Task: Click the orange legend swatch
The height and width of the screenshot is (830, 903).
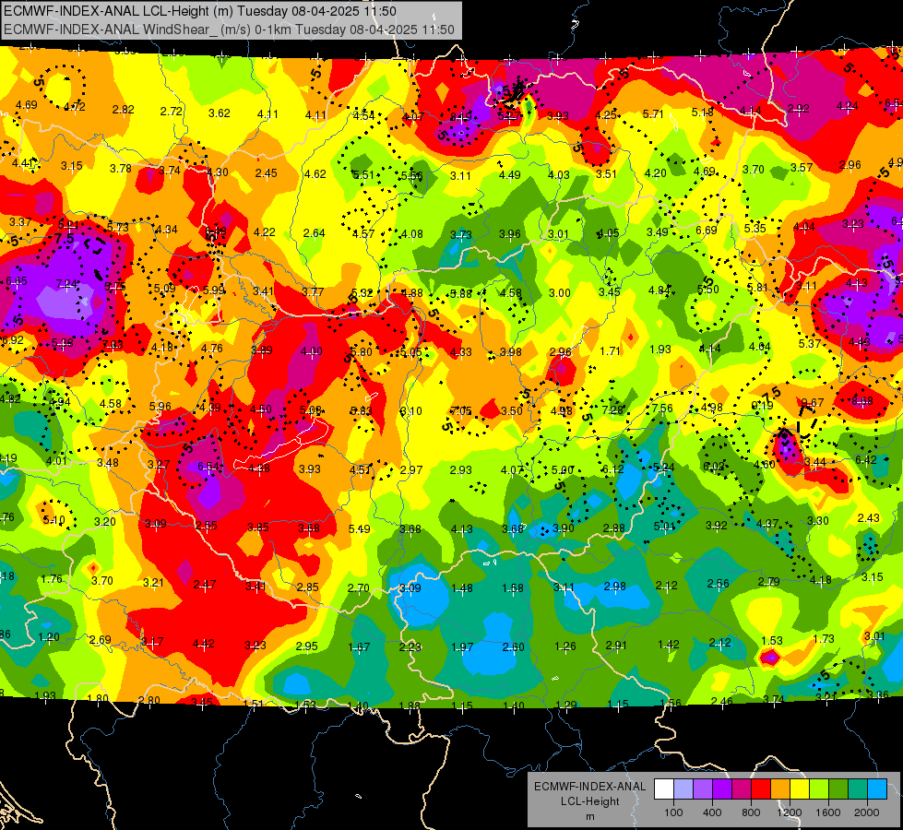Action: [x=779, y=789]
